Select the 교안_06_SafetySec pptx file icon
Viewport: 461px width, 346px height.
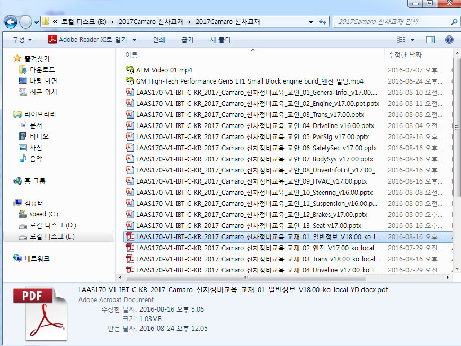click(x=130, y=148)
